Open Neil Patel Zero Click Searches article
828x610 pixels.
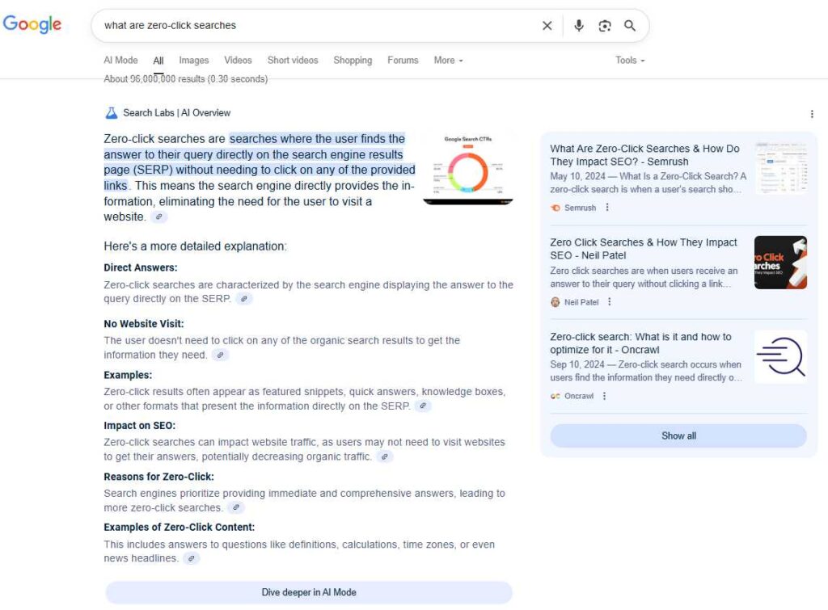[643, 249]
